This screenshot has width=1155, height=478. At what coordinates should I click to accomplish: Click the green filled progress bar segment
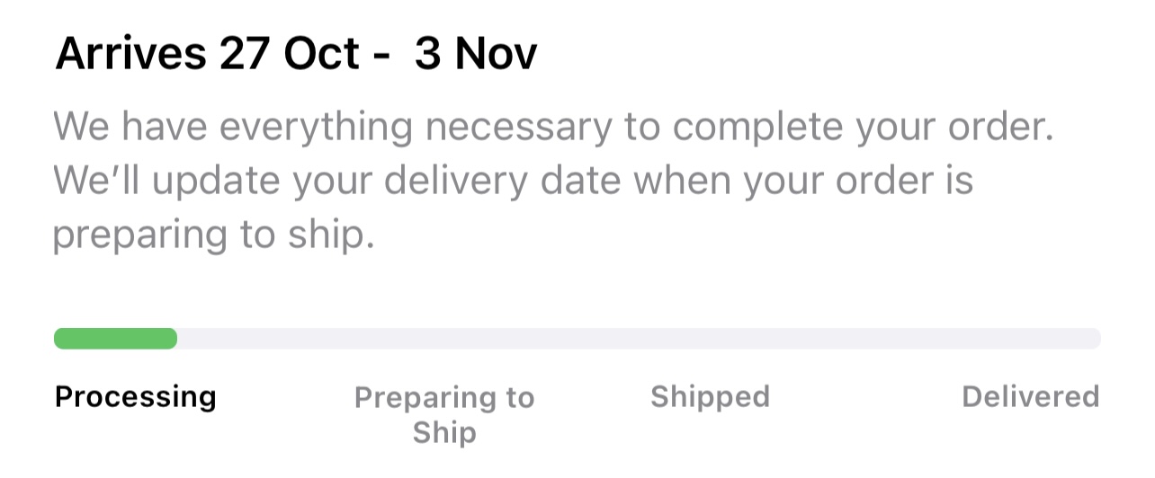coord(115,339)
